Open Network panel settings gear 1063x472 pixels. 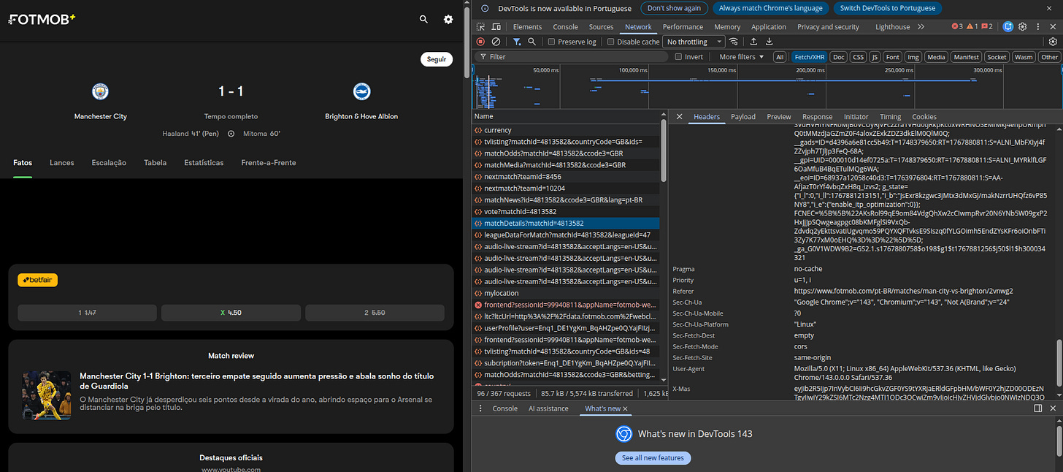click(1053, 42)
